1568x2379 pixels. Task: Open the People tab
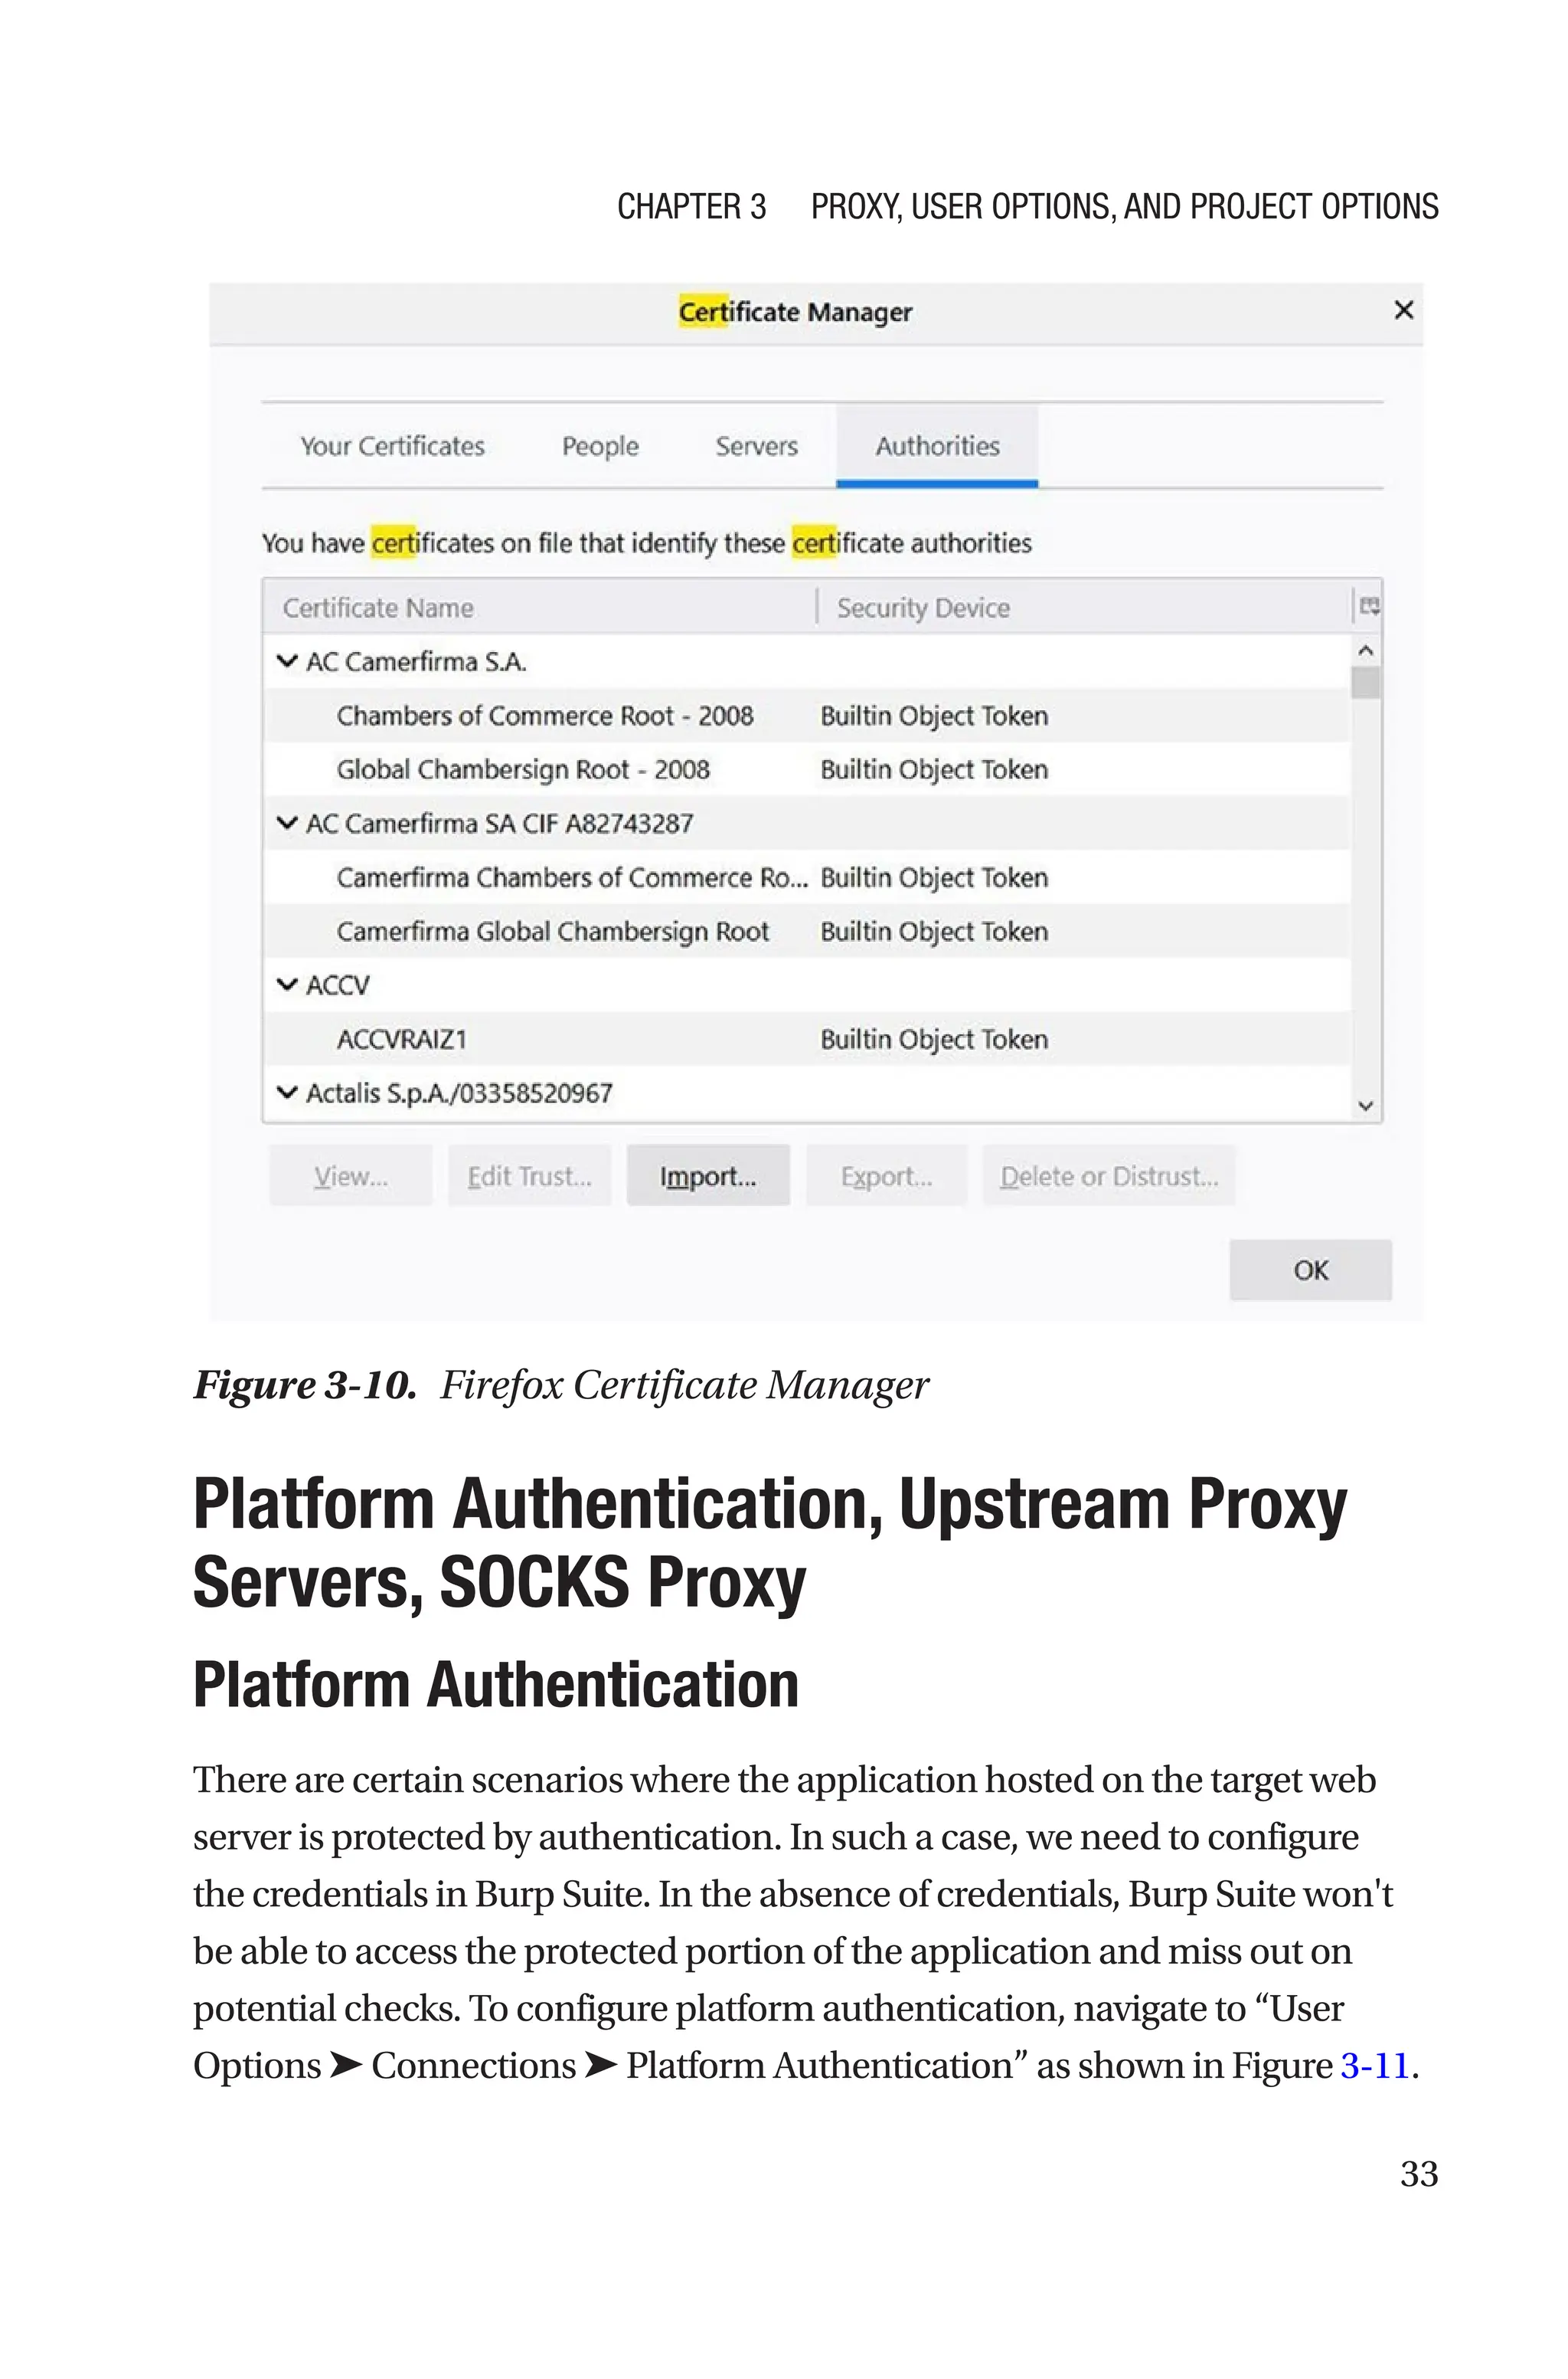coord(600,446)
